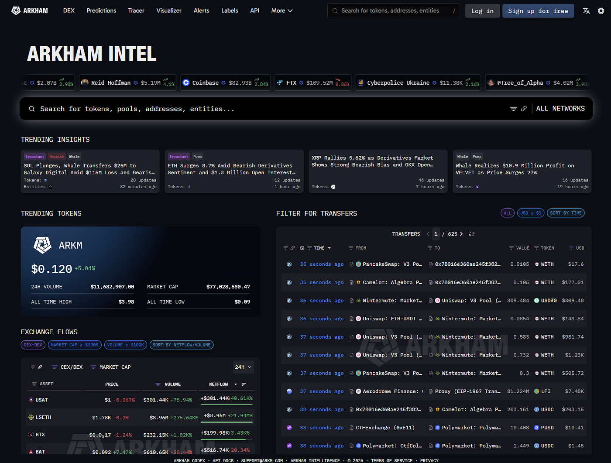Click the Cyberpolice Ukraine emblem icon
Screen dimensions: 611x463
tap(361, 82)
